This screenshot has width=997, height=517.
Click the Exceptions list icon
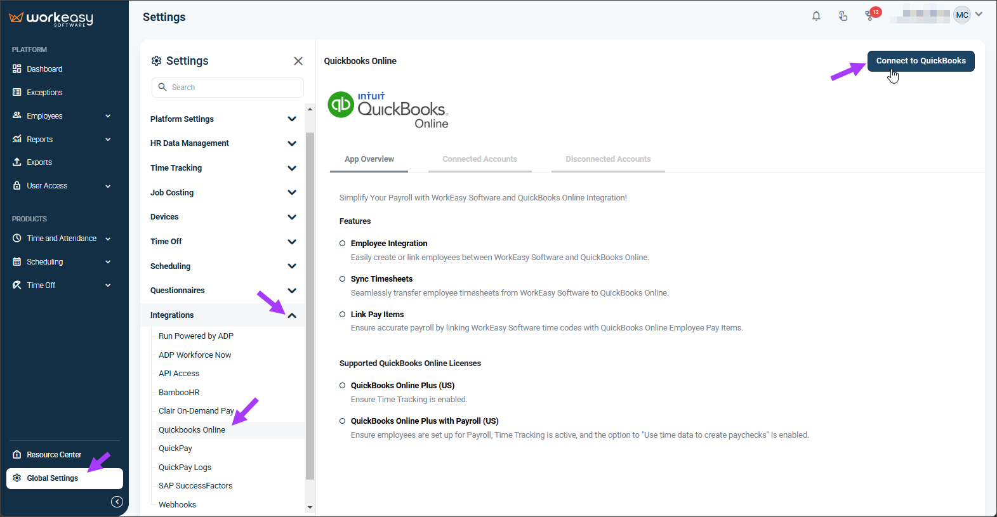click(x=17, y=92)
